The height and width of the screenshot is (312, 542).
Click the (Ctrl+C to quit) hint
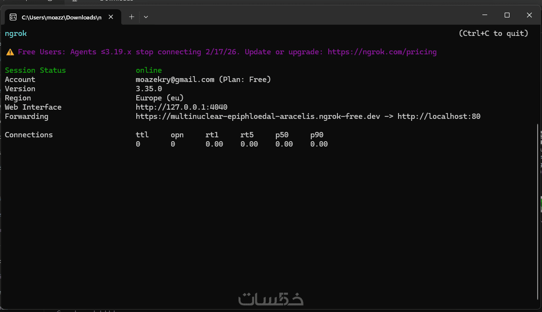click(x=493, y=33)
